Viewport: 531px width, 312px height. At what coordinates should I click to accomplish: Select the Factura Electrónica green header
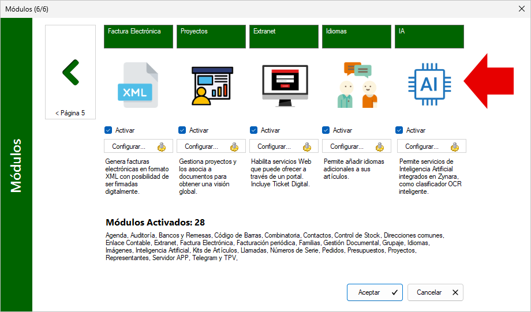(139, 36)
